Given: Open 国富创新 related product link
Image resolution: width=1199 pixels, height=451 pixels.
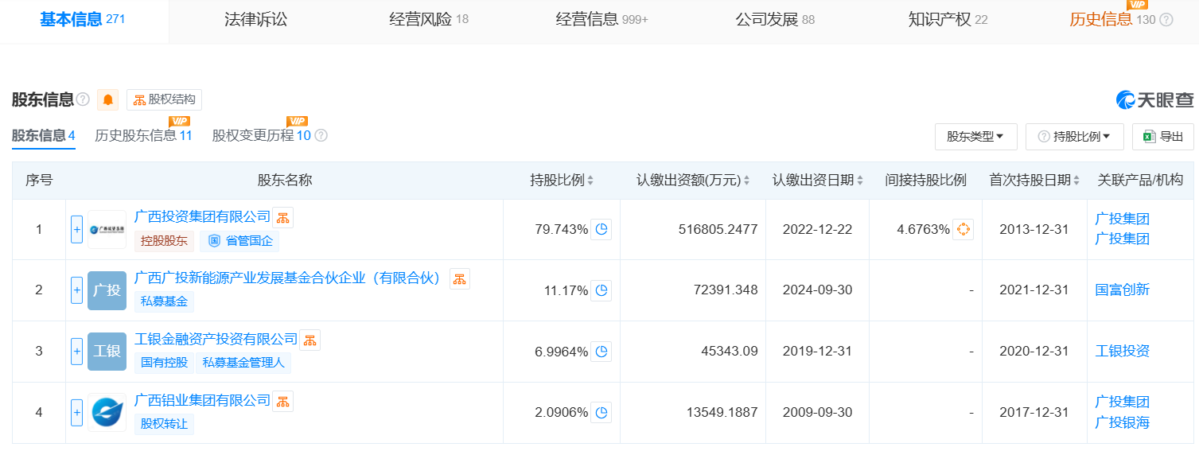Looking at the screenshot, I should pyautogui.click(x=1123, y=290).
